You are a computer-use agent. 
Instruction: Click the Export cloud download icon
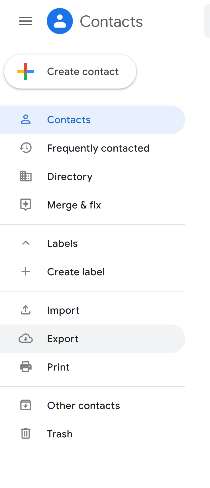(x=26, y=338)
